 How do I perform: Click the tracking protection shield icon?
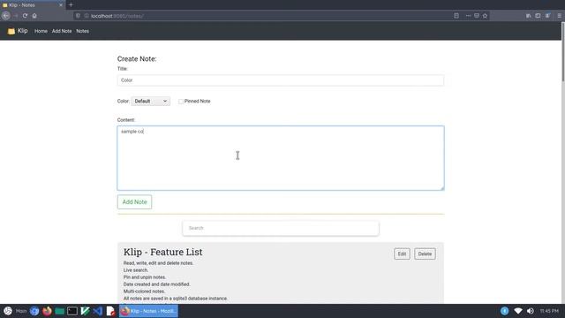coord(78,16)
